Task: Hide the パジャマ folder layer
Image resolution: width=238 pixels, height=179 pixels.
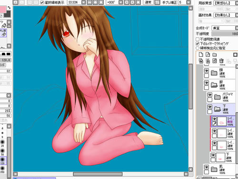Action: 210,95
